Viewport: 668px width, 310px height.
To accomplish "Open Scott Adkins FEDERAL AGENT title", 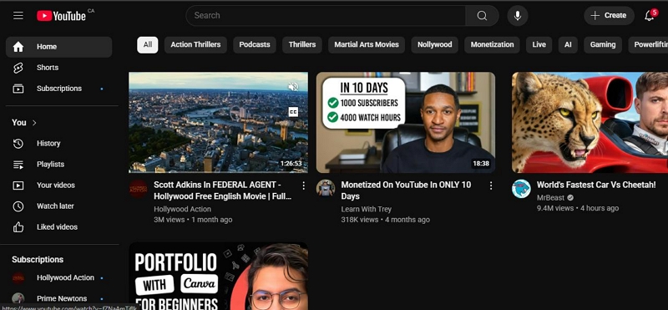I will (x=223, y=191).
